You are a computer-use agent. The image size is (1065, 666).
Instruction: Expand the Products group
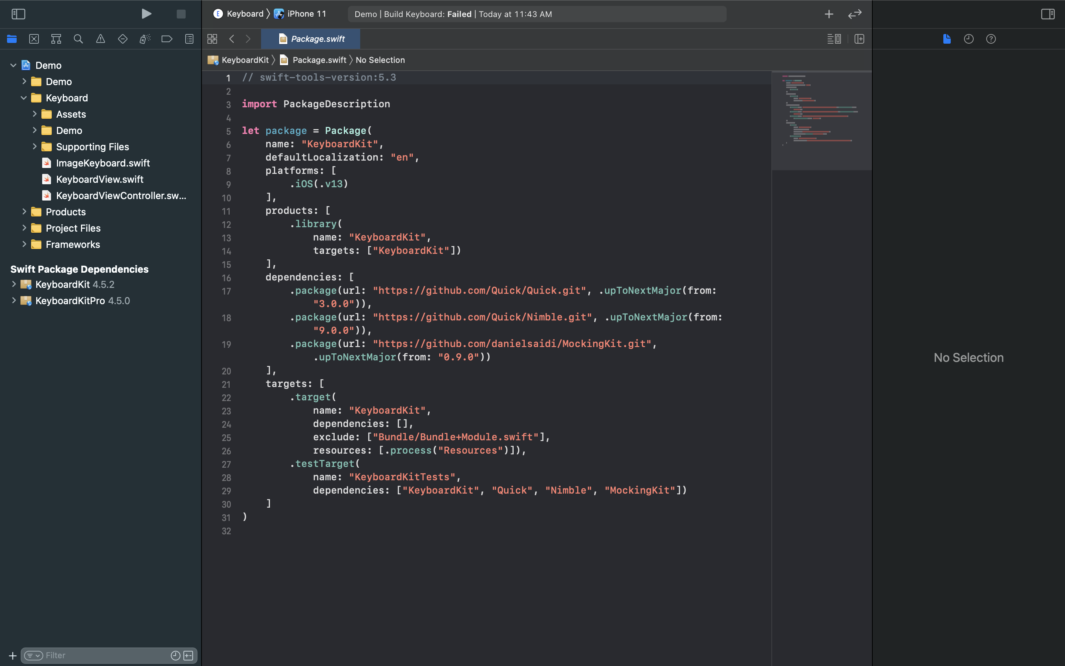tap(24, 211)
